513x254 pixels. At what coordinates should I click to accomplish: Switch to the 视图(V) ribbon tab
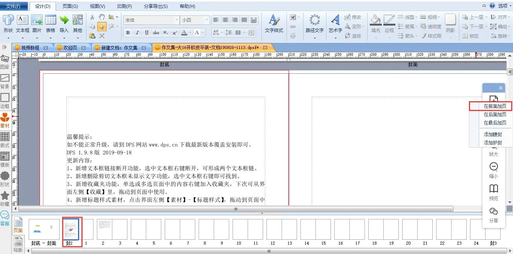point(98,6)
